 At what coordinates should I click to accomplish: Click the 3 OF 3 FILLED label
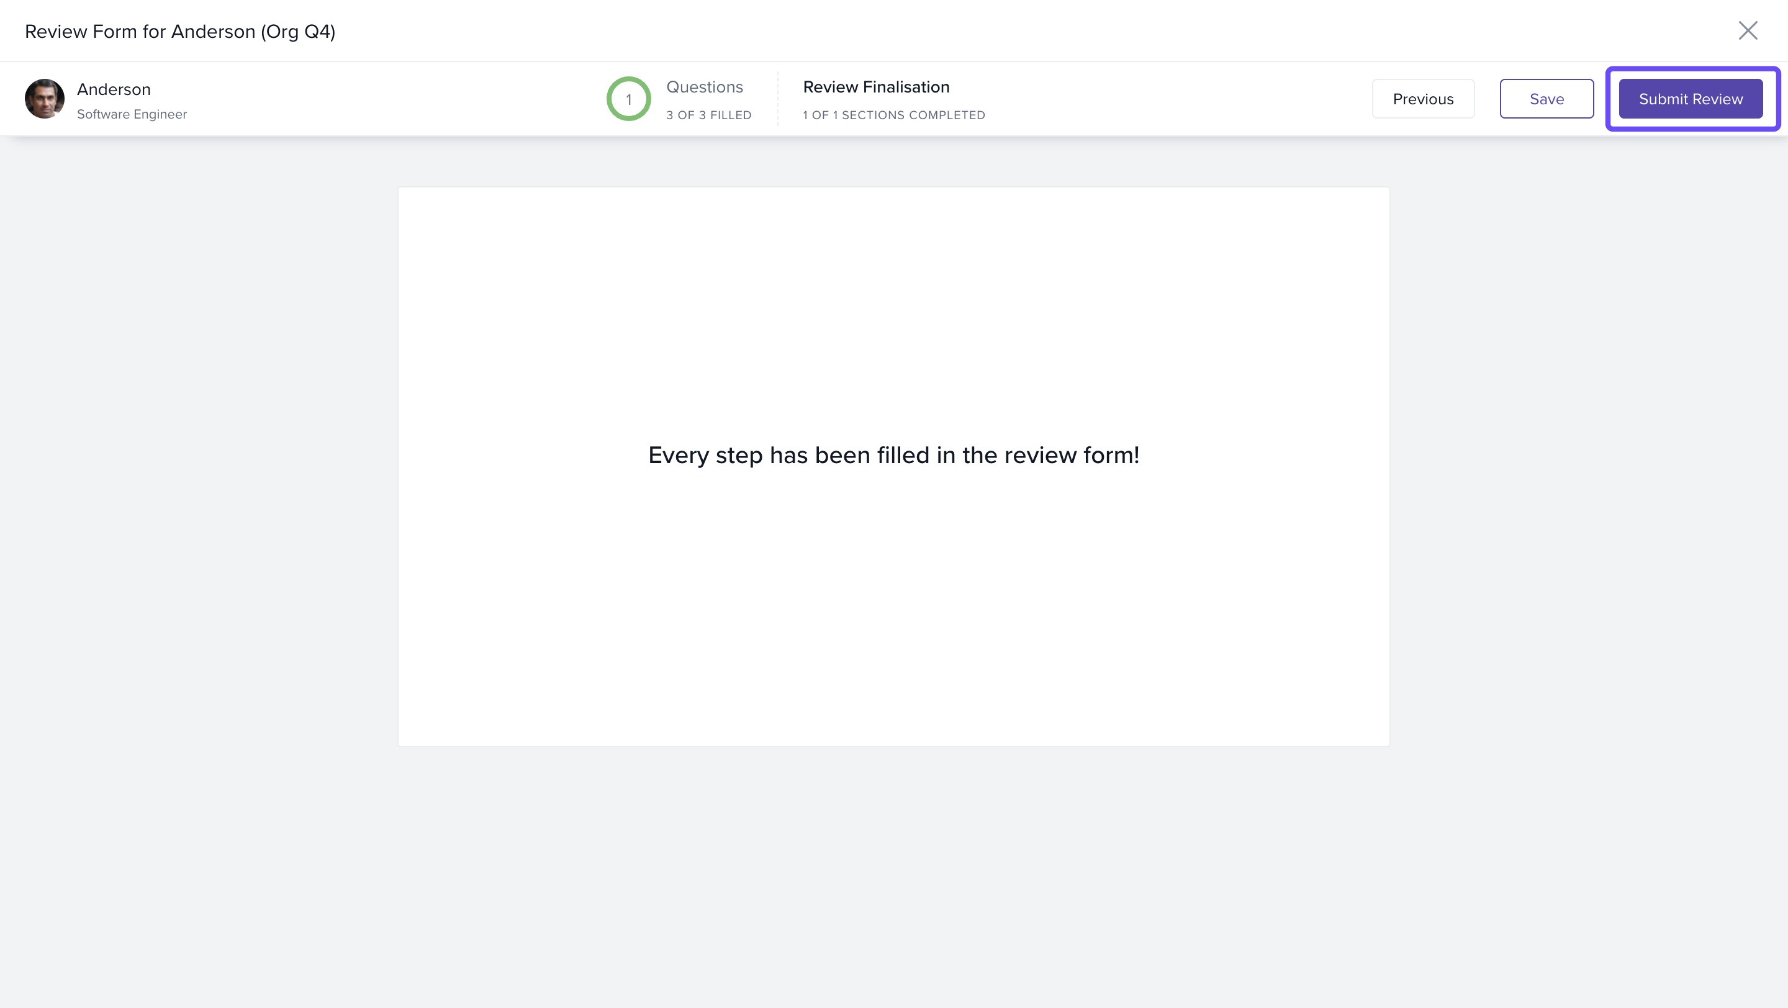tap(708, 115)
